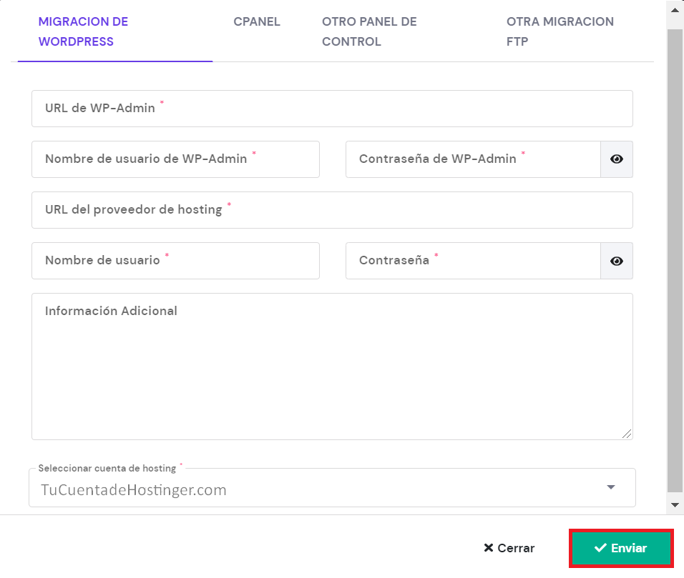Click the dropdown caret on the hosting account selector
684x578 pixels.
point(611,487)
